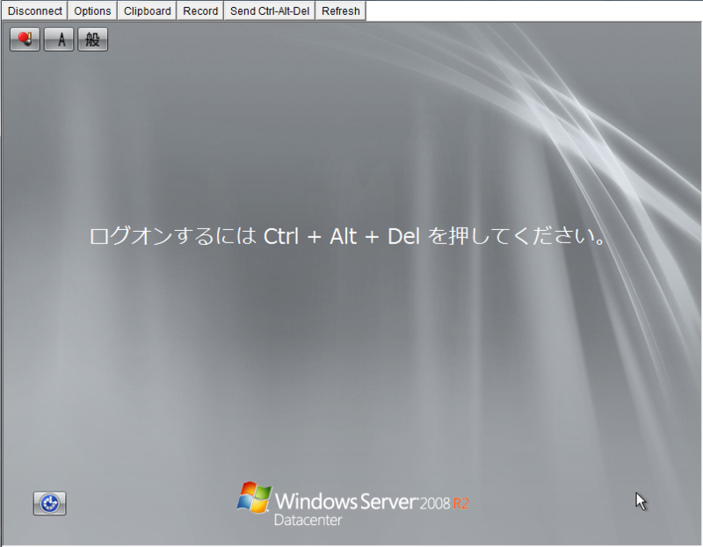The height and width of the screenshot is (547, 703).
Task: Toggle IME input mode 'A' icon
Action: click(x=59, y=40)
